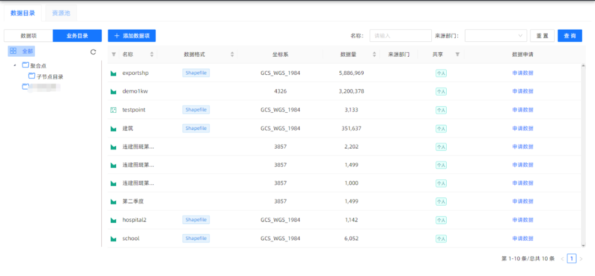Click the 坐标系 column header
The image size is (595, 276).
tap(280, 54)
